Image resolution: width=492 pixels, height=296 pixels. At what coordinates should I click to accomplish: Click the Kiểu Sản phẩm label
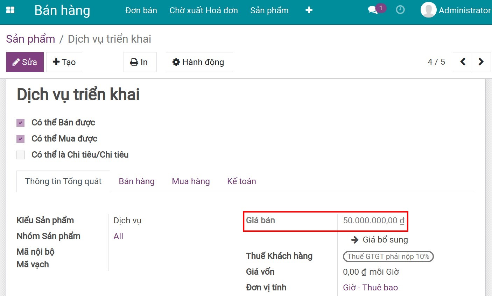pos(45,221)
